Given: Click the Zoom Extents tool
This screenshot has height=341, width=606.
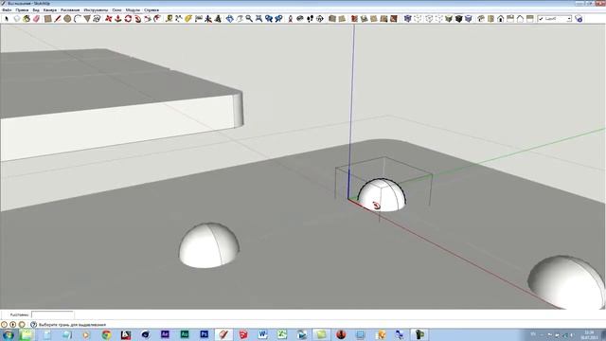Looking at the screenshot, I should (258, 19).
